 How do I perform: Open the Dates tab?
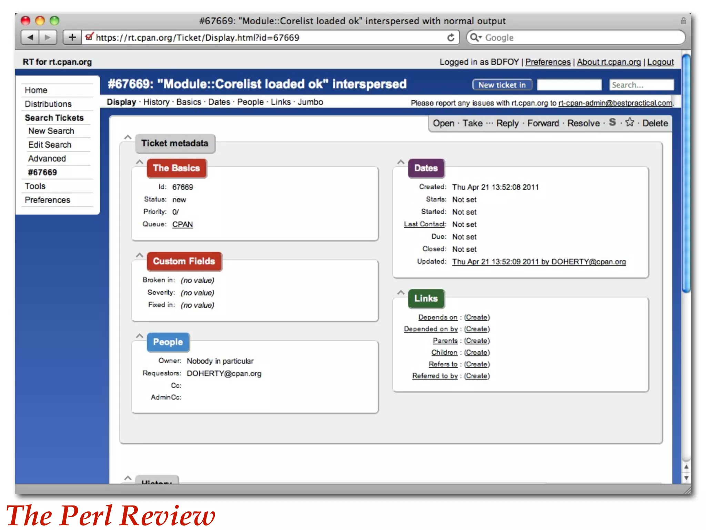[219, 102]
